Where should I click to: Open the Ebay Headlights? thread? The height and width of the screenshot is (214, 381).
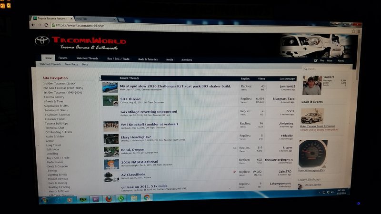coord(136,137)
